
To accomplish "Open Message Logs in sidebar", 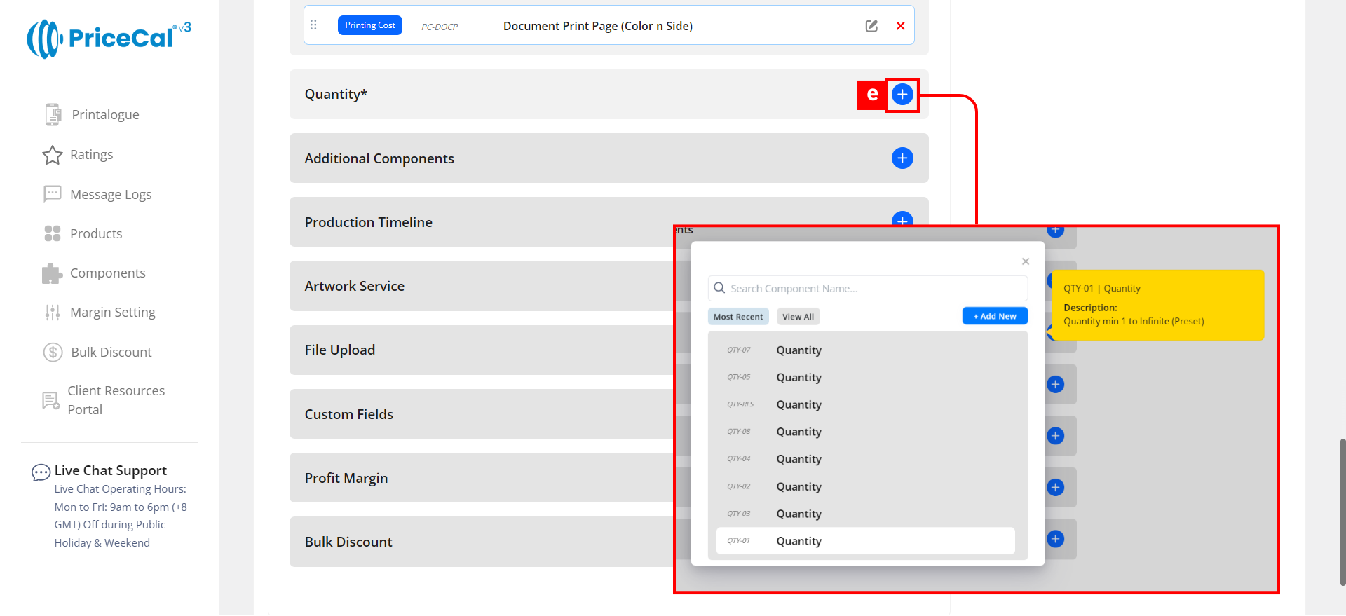I will (110, 195).
